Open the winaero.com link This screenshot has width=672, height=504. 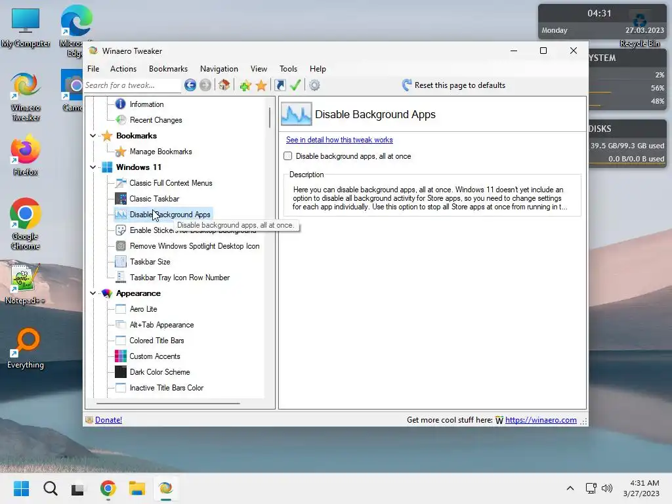541,420
